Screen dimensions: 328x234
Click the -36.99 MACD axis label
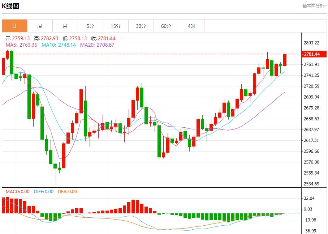310,231
